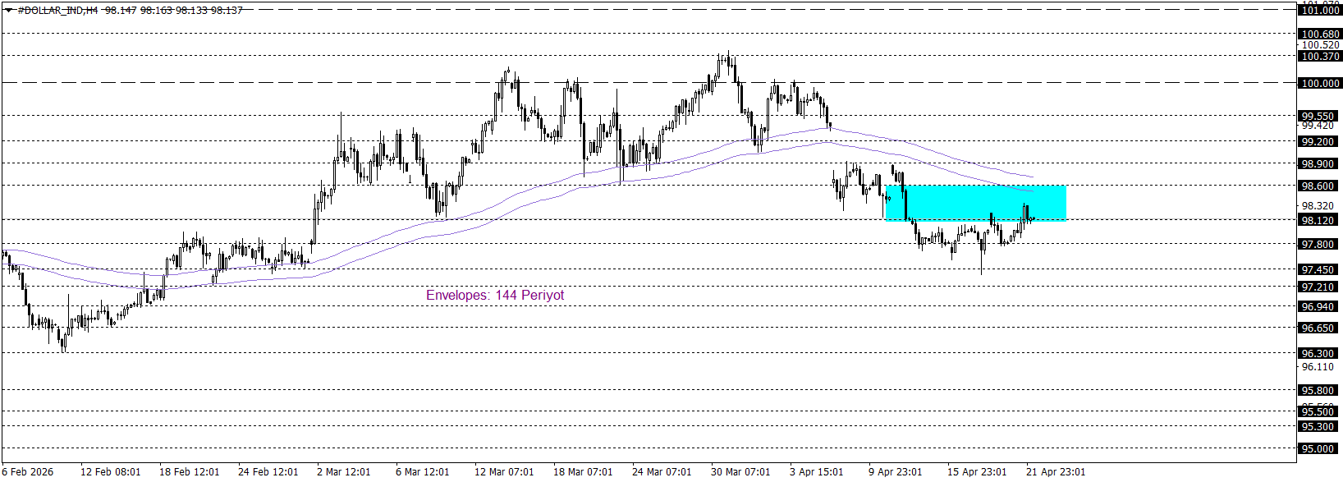Select the 100.680 price level label
Screen dimensions: 1343x482
(1320, 34)
